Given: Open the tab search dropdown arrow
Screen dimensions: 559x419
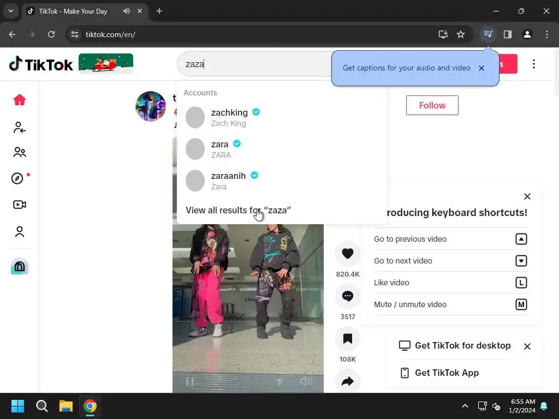Looking at the screenshot, I should pos(11,11).
